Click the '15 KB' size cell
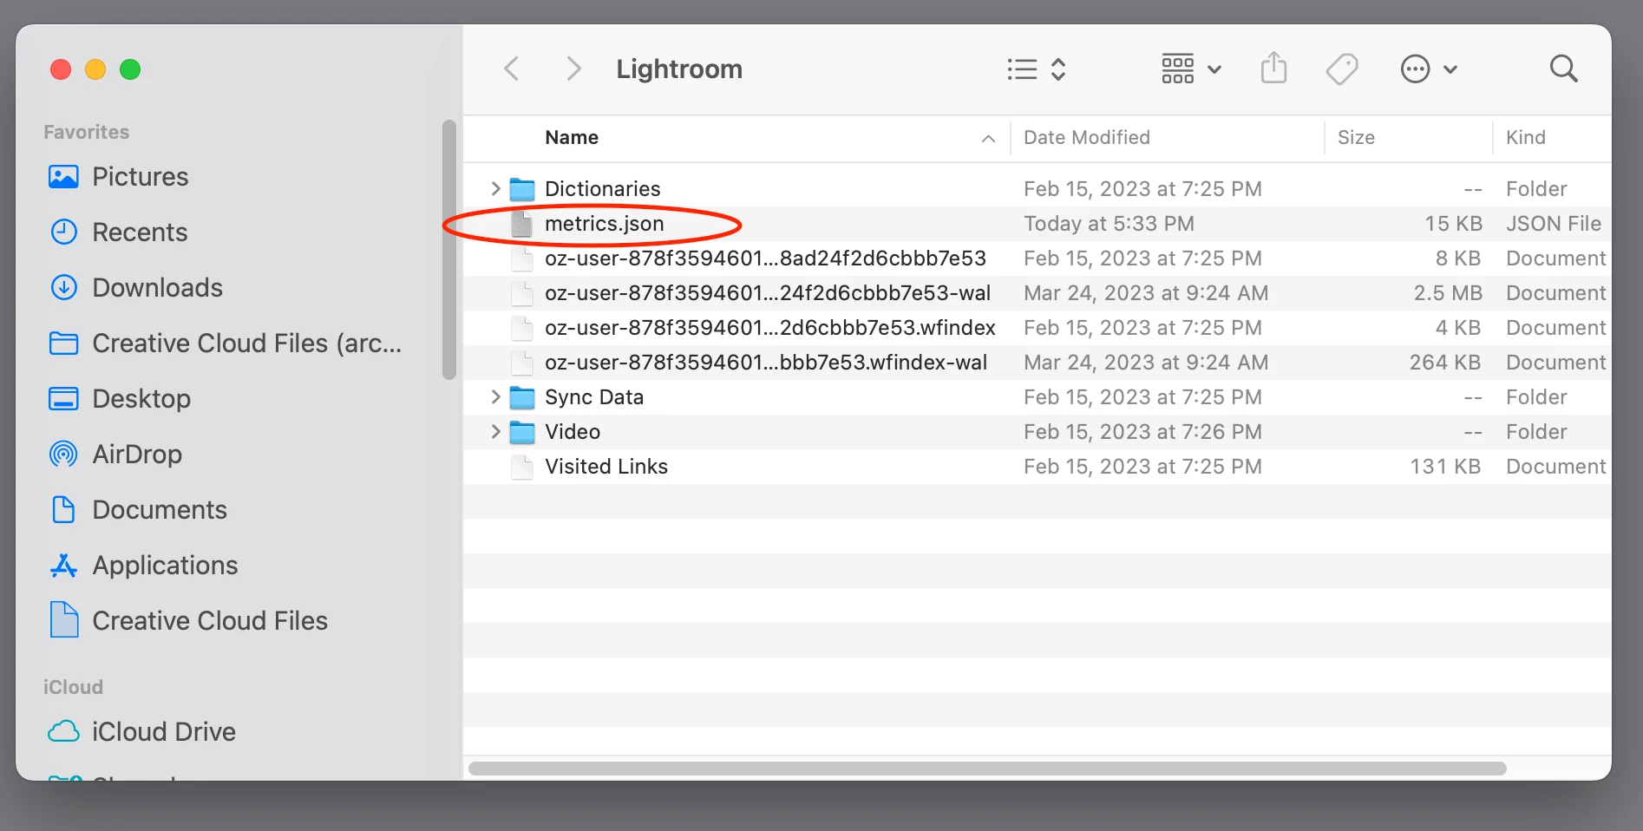The height and width of the screenshot is (831, 1643). pos(1453,224)
